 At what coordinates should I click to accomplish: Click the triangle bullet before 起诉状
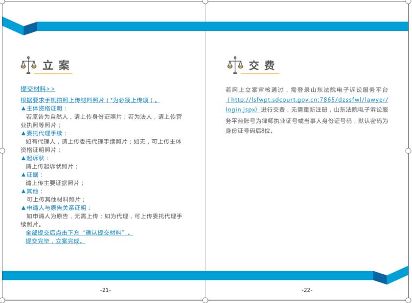(23, 158)
